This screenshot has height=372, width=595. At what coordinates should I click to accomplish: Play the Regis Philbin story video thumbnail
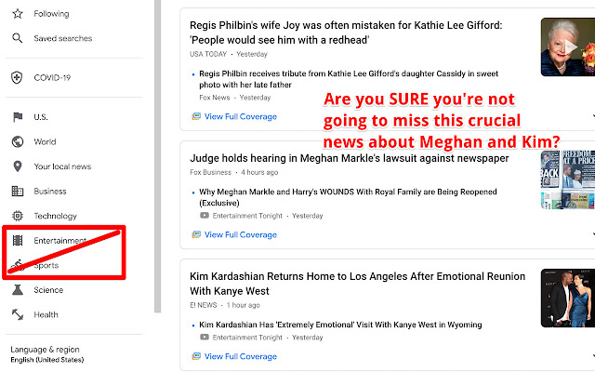pyautogui.click(x=568, y=46)
